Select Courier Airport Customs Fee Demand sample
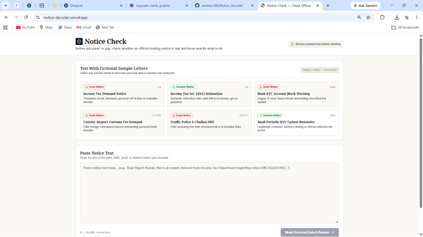 pyautogui.click(x=122, y=122)
